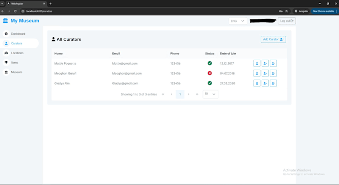Click the Museum building icon in the sidebar
This screenshot has width=339, height=185.
[x=6, y=72]
